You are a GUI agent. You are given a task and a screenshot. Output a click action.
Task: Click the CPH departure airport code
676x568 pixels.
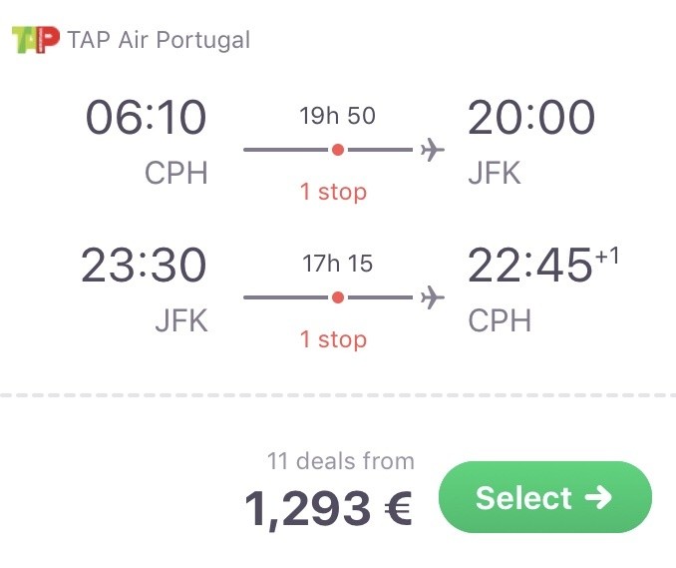[175, 173]
